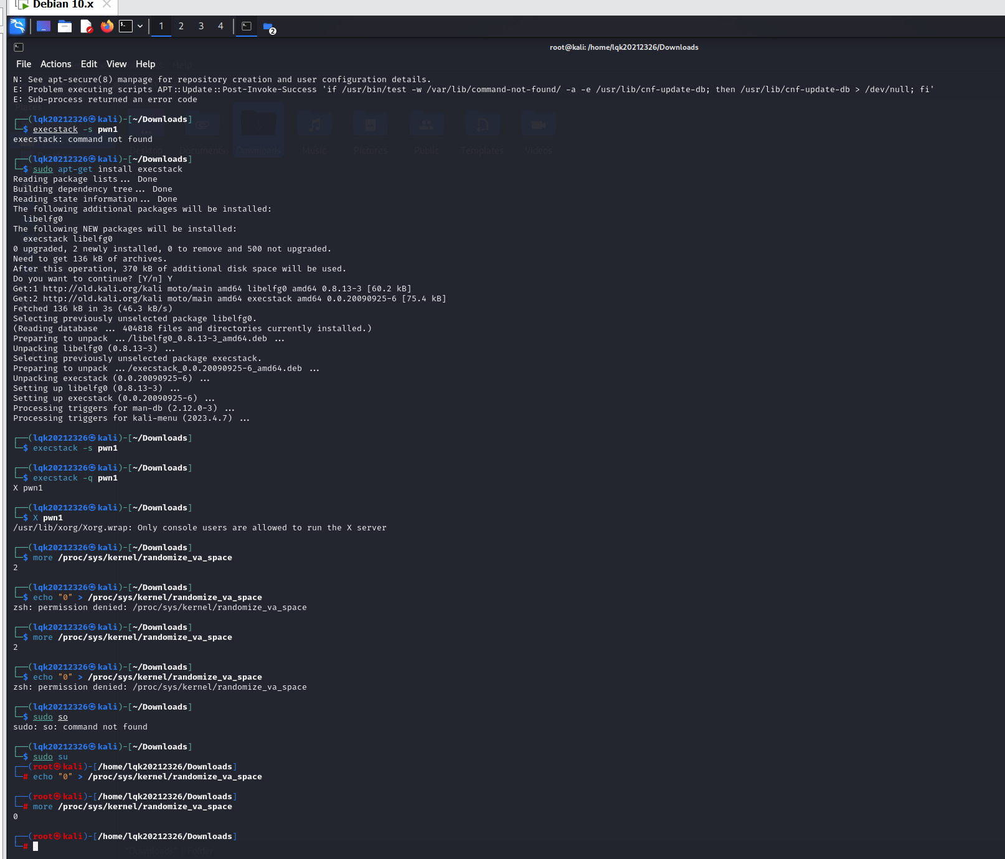Click 'Need to get 136 kB of archives.'
The width and height of the screenshot is (1005, 859).
click(x=90, y=259)
